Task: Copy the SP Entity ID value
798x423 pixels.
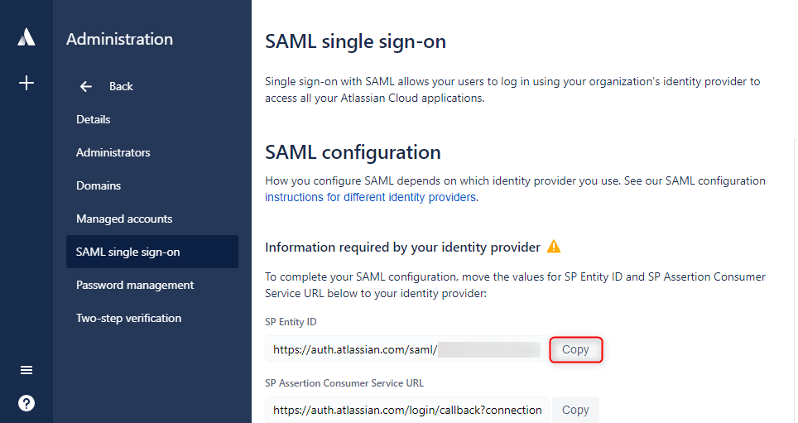Action: click(x=575, y=349)
